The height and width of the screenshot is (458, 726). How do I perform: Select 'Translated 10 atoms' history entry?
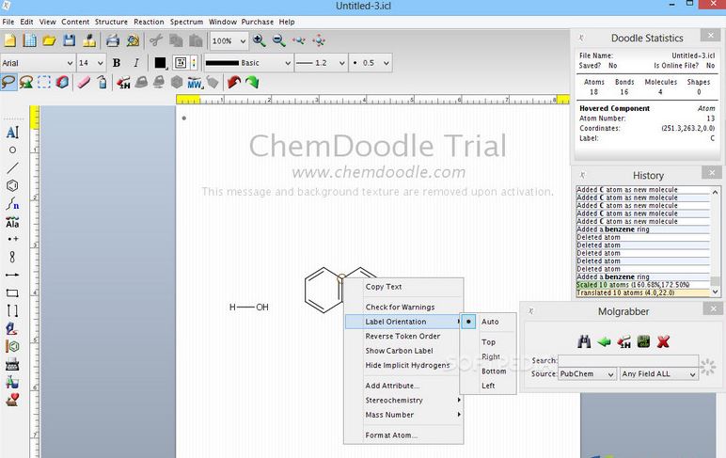[x=642, y=292]
